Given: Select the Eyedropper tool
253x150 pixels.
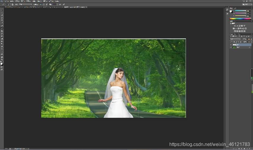Looking at the screenshot, I should pos(2,23).
